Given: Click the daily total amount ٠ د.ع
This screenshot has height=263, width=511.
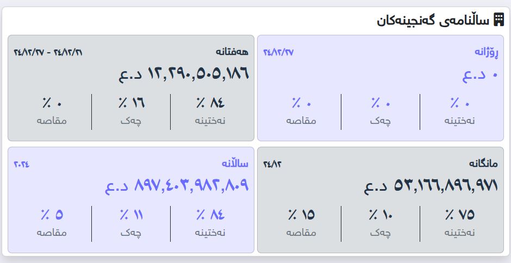Looking at the screenshot, I should [480, 74].
